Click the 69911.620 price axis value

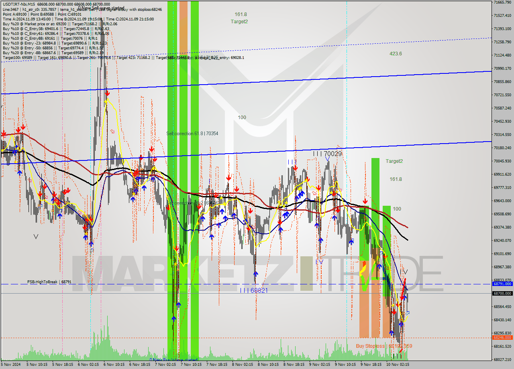[502, 174]
